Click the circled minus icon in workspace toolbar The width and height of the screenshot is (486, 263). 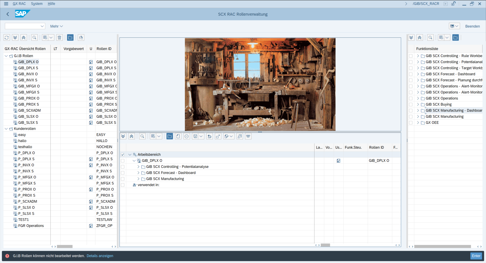click(x=187, y=136)
